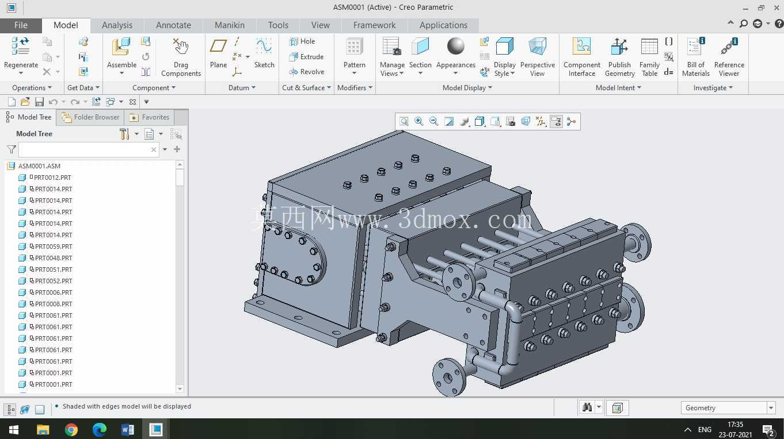
Task: Choose the Extrude tool
Action: [306, 57]
